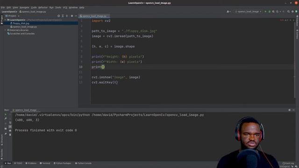This screenshot has height=168, width=299.
Task: Click Select Opened File target icon
Action: (58, 16)
